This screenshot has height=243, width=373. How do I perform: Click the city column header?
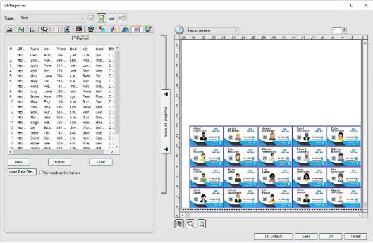[x=85, y=49]
